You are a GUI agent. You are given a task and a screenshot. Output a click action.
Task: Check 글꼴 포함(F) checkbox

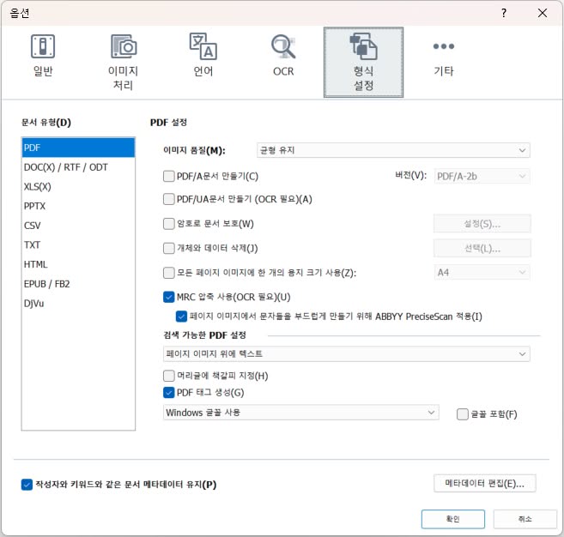[x=462, y=414]
